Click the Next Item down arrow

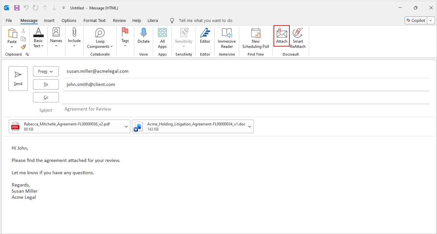(x=54, y=8)
